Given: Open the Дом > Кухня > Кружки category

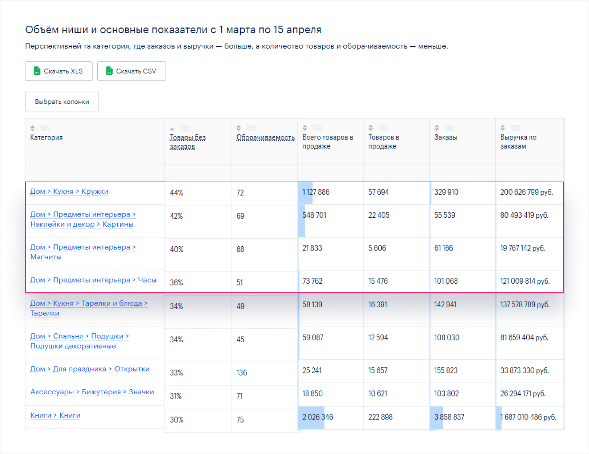Looking at the screenshot, I should [69, 191].
